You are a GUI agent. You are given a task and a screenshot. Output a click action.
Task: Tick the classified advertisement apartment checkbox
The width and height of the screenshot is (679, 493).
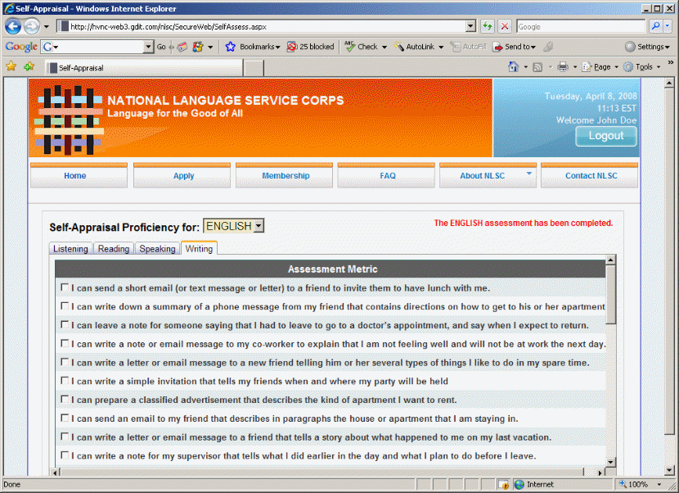65,400
